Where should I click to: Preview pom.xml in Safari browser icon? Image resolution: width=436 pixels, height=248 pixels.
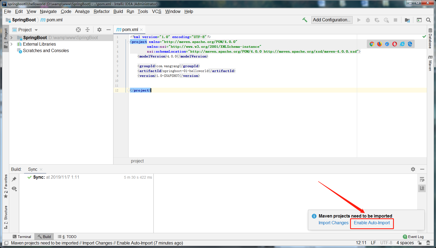click(x=387, y=44)
